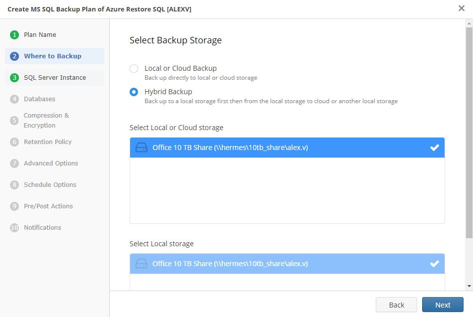The image size is (473, 317).
Task: Close the backup plan wizard
Action: 461,8
